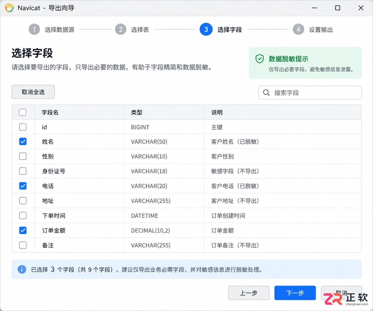Select step 3 选择字段

221,29
